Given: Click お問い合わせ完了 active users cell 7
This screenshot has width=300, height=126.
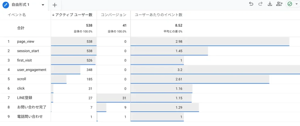Looking at the screenshot, I should [91, 107].
